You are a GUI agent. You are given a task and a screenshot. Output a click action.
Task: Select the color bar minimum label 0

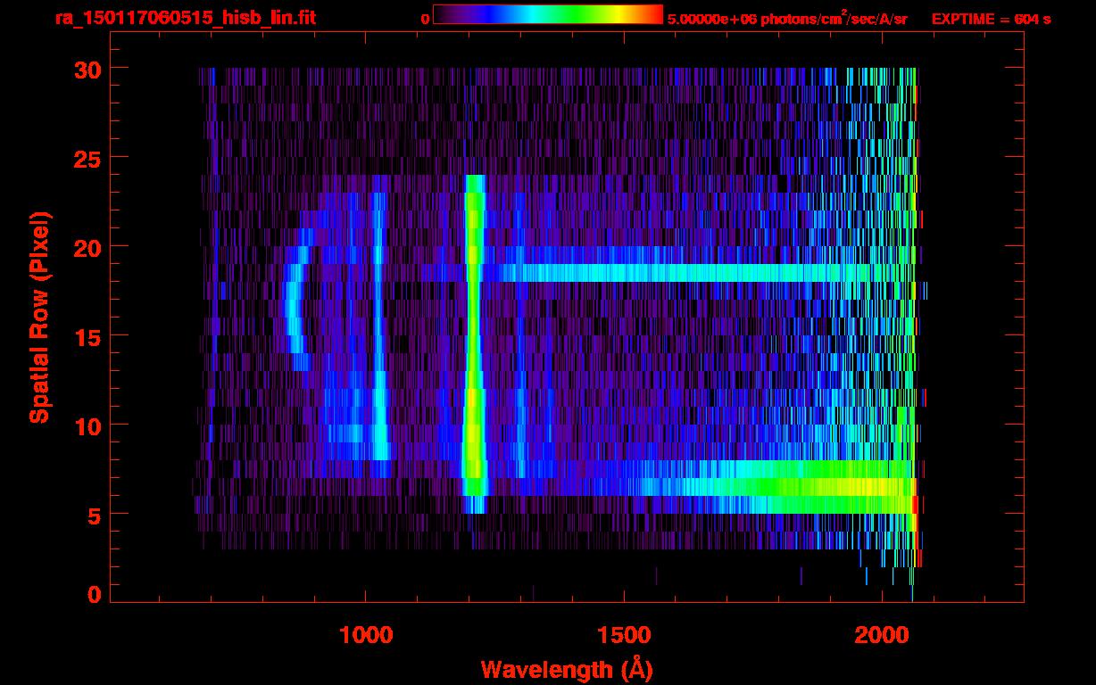click(x=426, y=19)
